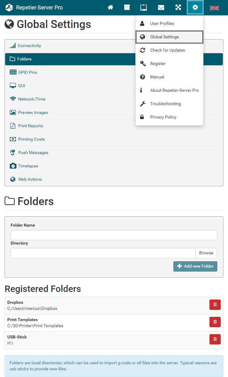Open Troubleshooting from the menu
Image resolution: width=228 pixels, height=377 pixels.
click(165, 104)
